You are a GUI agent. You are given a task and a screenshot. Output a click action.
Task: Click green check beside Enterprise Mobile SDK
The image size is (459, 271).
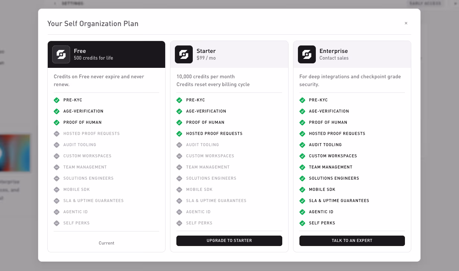[x=302, y=190]
